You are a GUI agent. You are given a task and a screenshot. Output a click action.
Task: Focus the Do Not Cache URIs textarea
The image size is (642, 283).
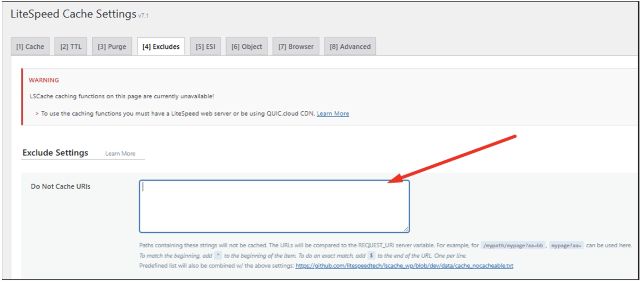(274, 206)
